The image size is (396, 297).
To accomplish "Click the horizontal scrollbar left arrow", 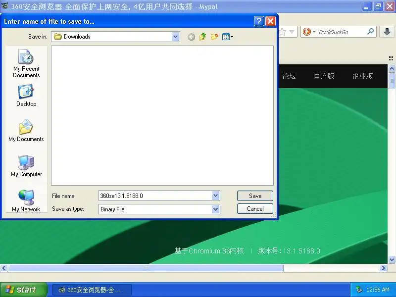I will (x=4, y=268).
